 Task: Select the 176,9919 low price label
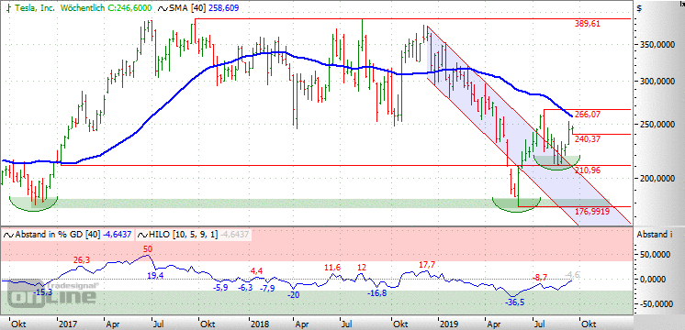click(592, 212)
